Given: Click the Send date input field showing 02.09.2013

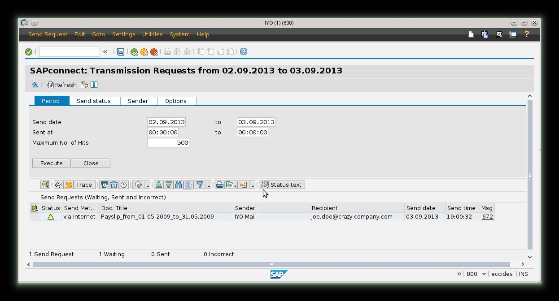Looking at the screenshot, I should coord(166,122).
